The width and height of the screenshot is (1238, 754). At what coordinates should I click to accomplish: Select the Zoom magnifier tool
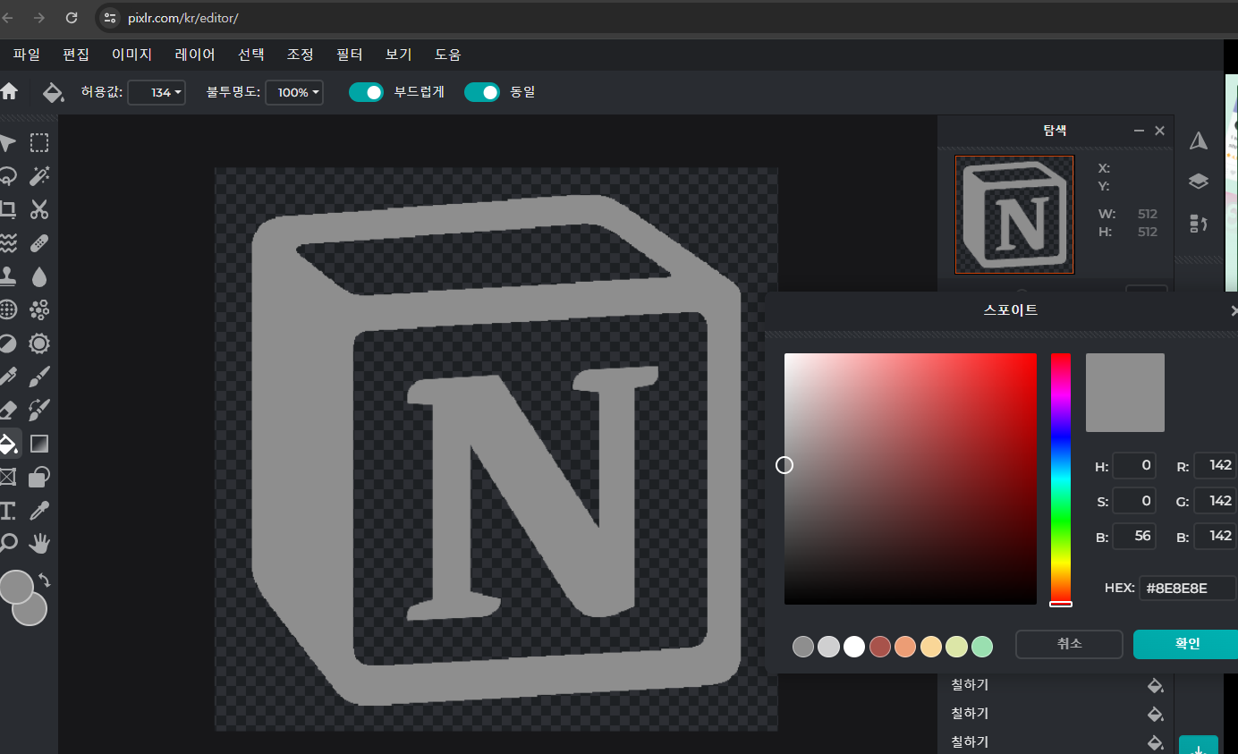tap(7, 543)
